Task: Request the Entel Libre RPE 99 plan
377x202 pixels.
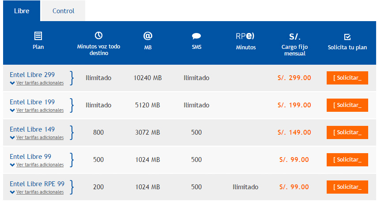Action: tap(347, 187)
